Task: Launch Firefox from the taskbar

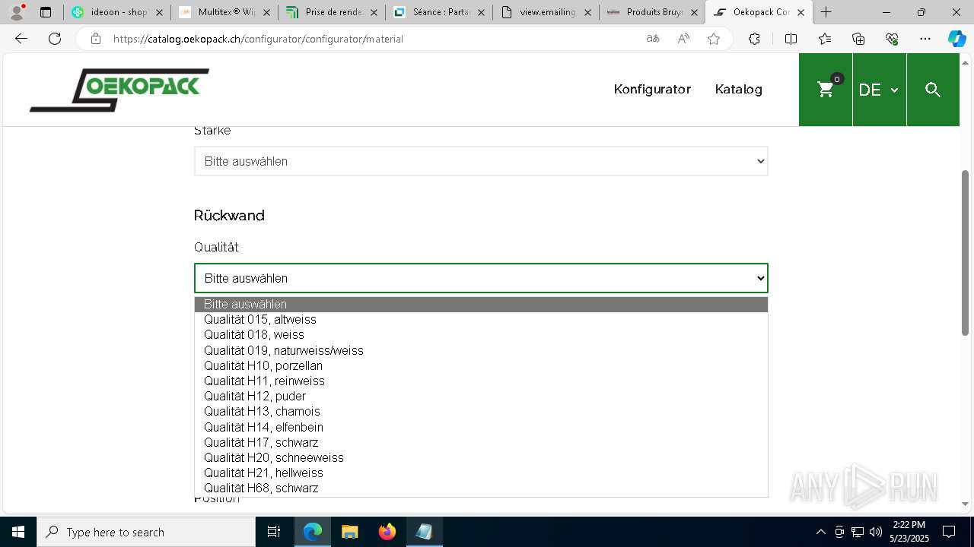Action: tap(387, 532)
